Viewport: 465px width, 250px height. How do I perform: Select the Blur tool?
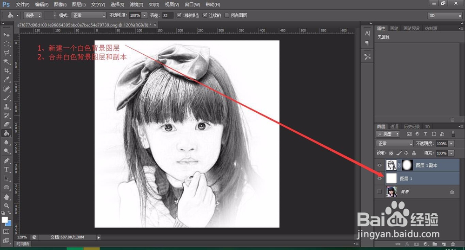click(6, 142)
